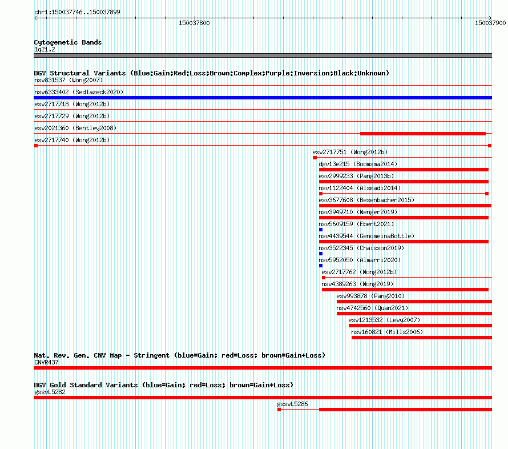Viewport: 508px width, 449px height.
Task: Open the nsv4742560 (Quan2021) variant
Action: click(372, 308)
